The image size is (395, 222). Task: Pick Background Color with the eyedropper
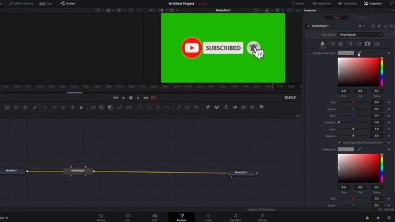tap(359, 53)
